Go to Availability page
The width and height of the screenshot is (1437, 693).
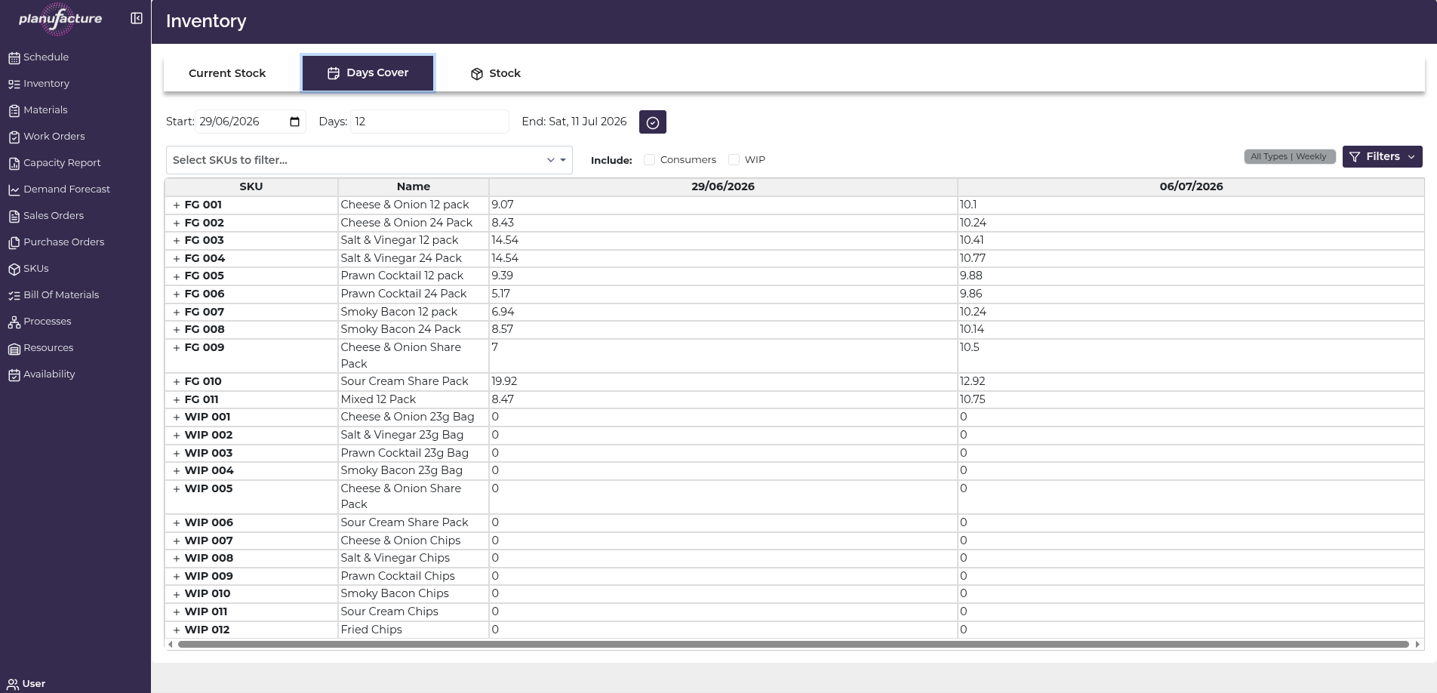[x=49, y=374]
